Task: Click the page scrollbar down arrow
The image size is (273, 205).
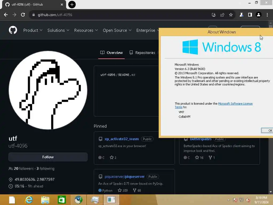Action: pos(271,192)
